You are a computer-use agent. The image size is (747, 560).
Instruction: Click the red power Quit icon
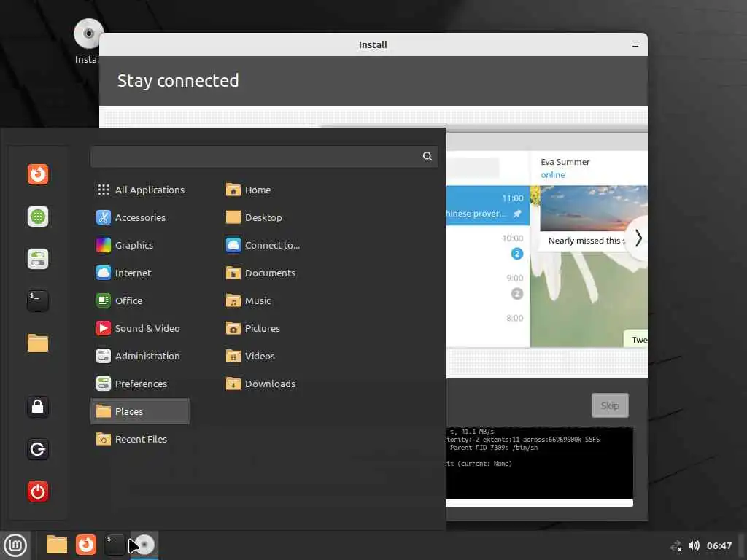[x=38, y=491]
